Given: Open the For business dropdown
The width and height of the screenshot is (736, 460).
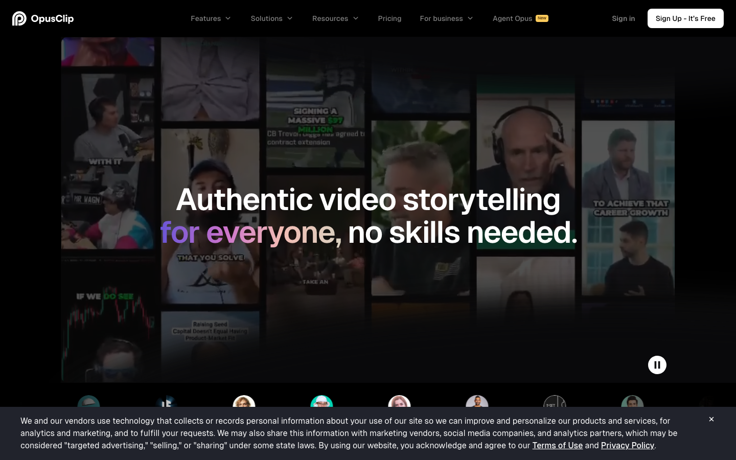Looking at the screenshot, I should click(446, 18).
